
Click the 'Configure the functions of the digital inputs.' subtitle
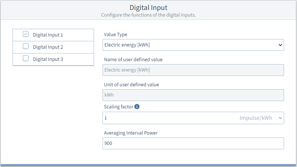[x=148, y=15]
